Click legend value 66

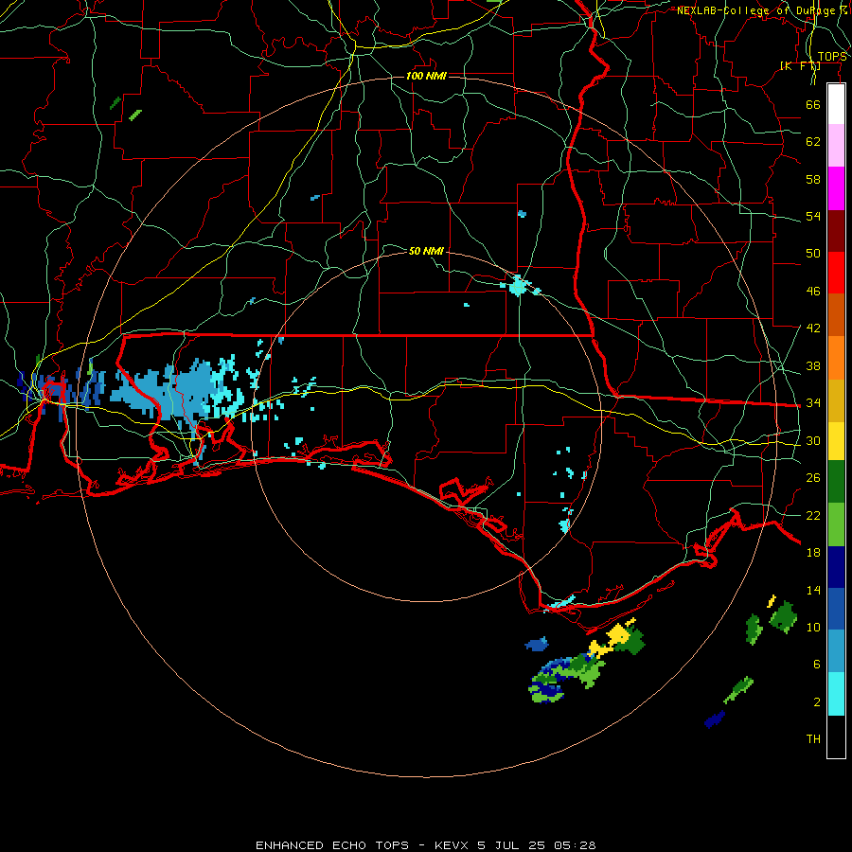pyautogui.click(x=813, y=104)
